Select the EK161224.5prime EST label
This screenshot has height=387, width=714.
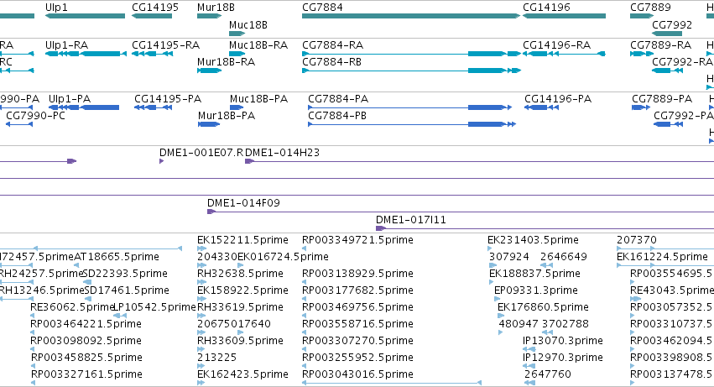662,257
